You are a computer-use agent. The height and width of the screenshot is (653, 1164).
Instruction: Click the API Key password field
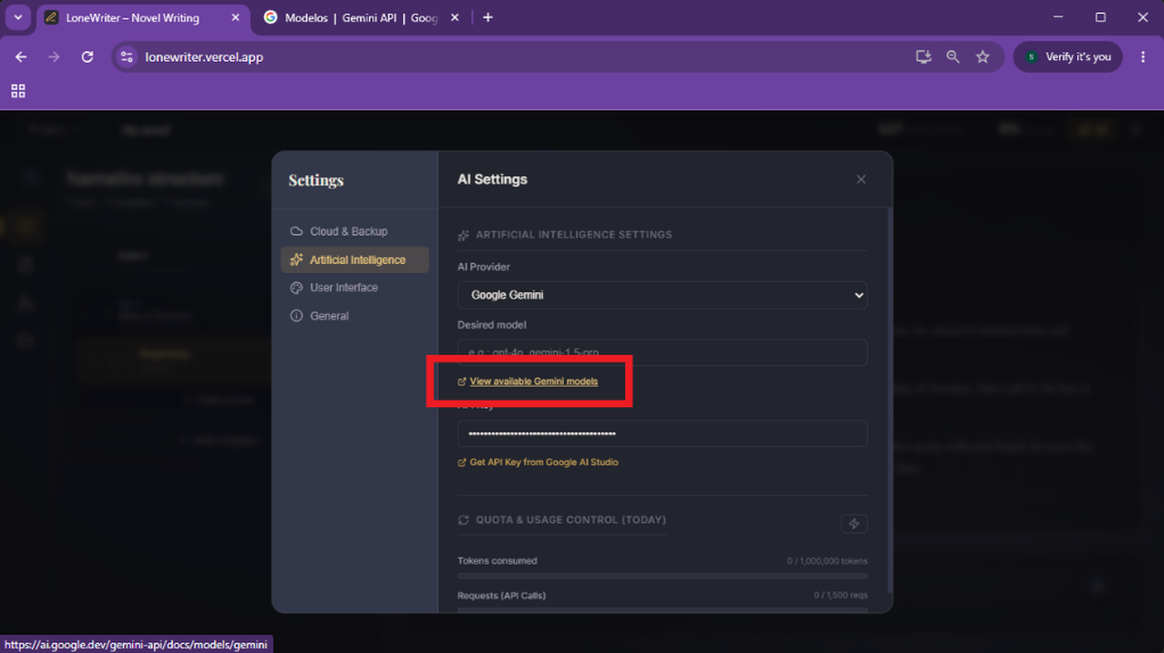pyautogui.click(x=662, y=434)
